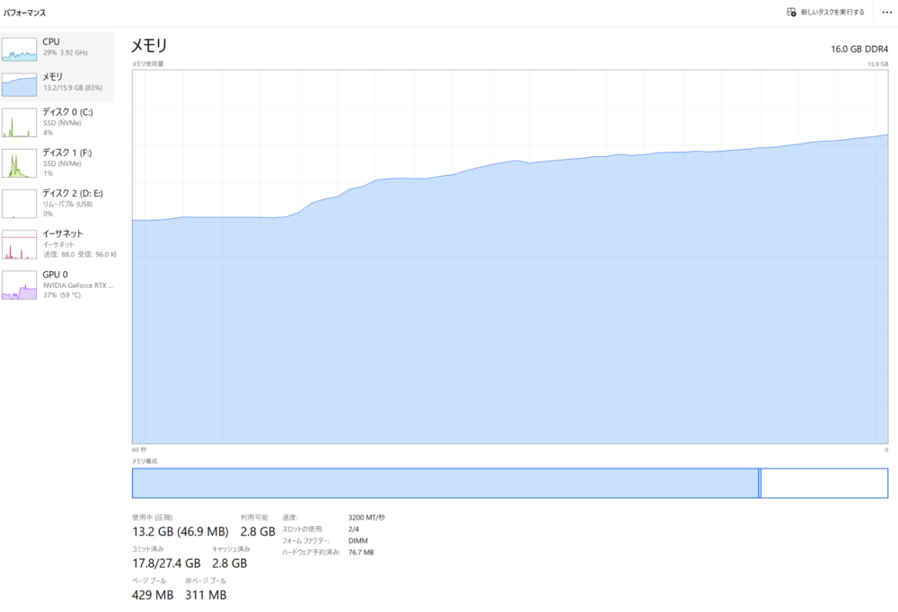The width and height of the screenshot is (898, 612).
Task: Click the 使用中 (圧縮) label
Action: coord(153,518)
